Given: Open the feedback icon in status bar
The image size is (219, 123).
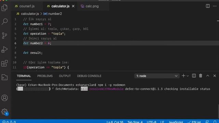Looking at the screenshot, I should tap(207, 122).
